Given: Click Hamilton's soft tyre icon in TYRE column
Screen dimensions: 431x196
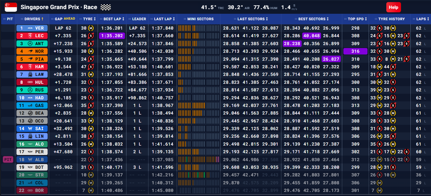Looking at the screenshot, I should 91,67.
